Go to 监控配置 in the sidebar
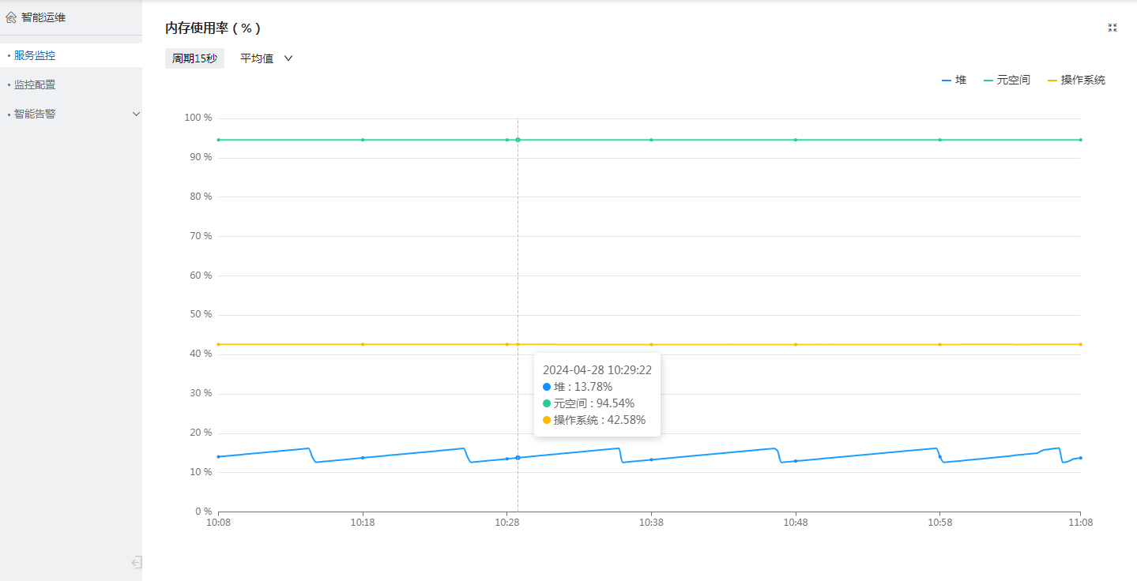Viewport: 1137px width, 581px height. 35,84
